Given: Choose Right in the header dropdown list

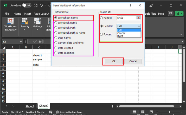Looking at the screenshot, I should [x=129, y=36].
